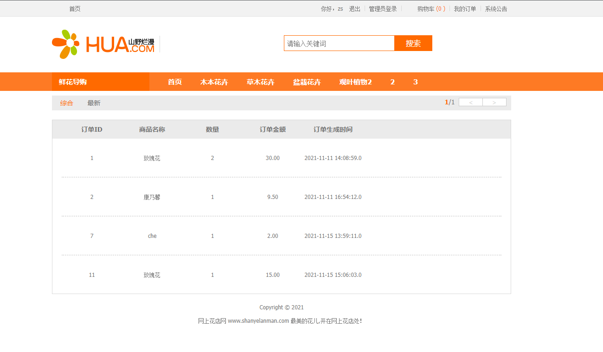Image resolution: width=603 pixels, height=352 pixels.
Task: Click order amount 9.50
Action: 273,197
